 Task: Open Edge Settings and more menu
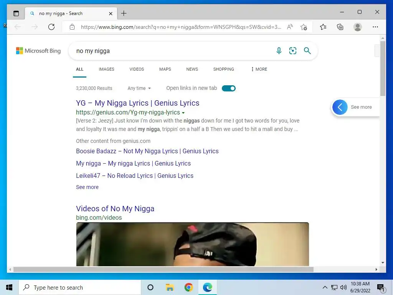point(375,27)
